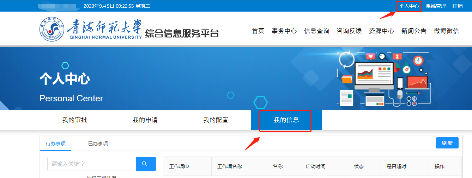The width and height of the screenshot is (472, 178).
Task: Show the 待办事项 list tab
Action: [x=56, y=144]
